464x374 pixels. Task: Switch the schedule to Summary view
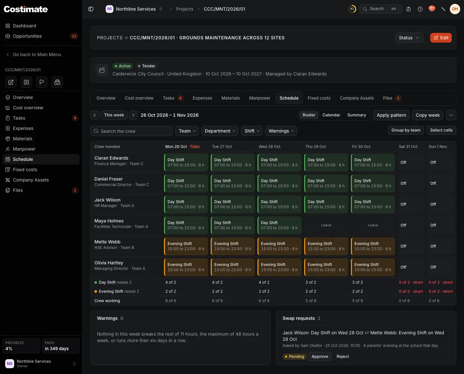pos(357,115)
